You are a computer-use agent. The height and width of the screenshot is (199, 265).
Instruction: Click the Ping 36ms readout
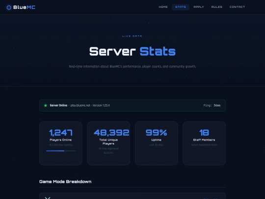pos(212,106)
